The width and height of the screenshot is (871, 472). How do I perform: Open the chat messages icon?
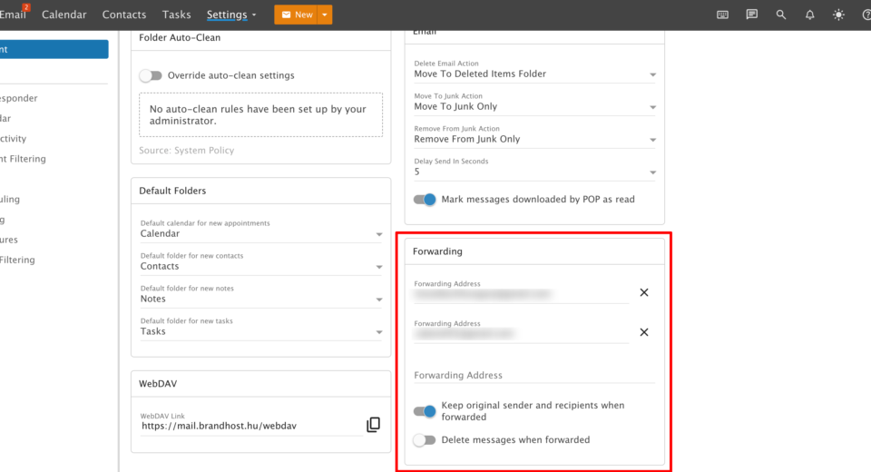coord(751,15)
